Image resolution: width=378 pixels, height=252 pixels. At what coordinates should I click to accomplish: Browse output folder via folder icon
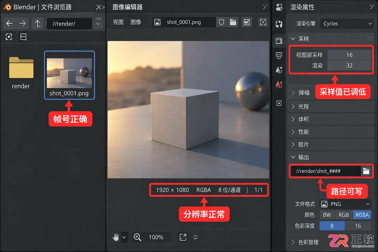click(x=366, y=171)
